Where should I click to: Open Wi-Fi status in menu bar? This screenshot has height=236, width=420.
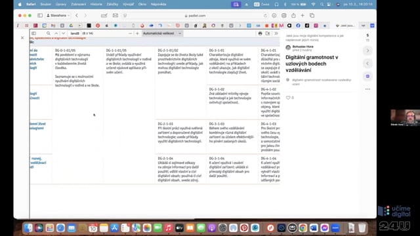click(x=313, y=5)
